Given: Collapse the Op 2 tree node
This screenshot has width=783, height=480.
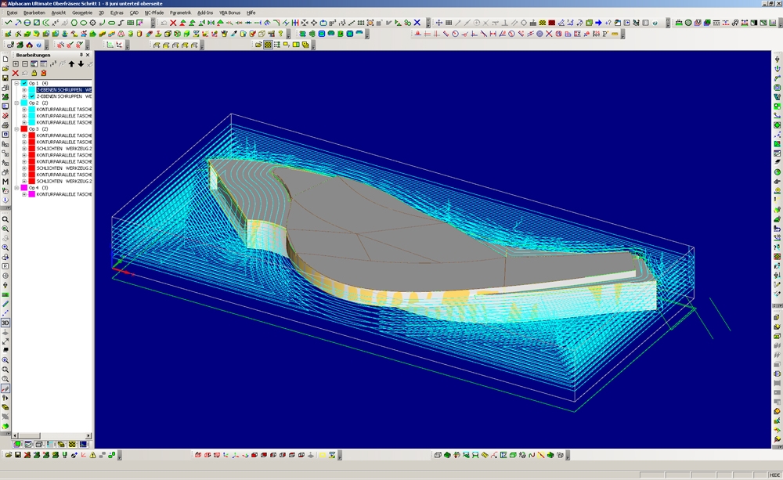Looking at the screenshot, I should 16,103.
